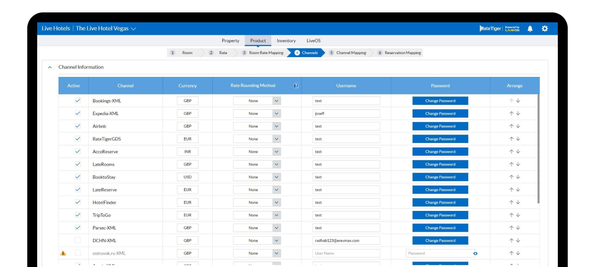Click Change Password for DCHN-XML
The width and height of the screenshot is (595, 267).
click(x=440, y=241)
